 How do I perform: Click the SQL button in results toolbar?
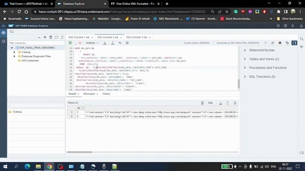point(211,103)
